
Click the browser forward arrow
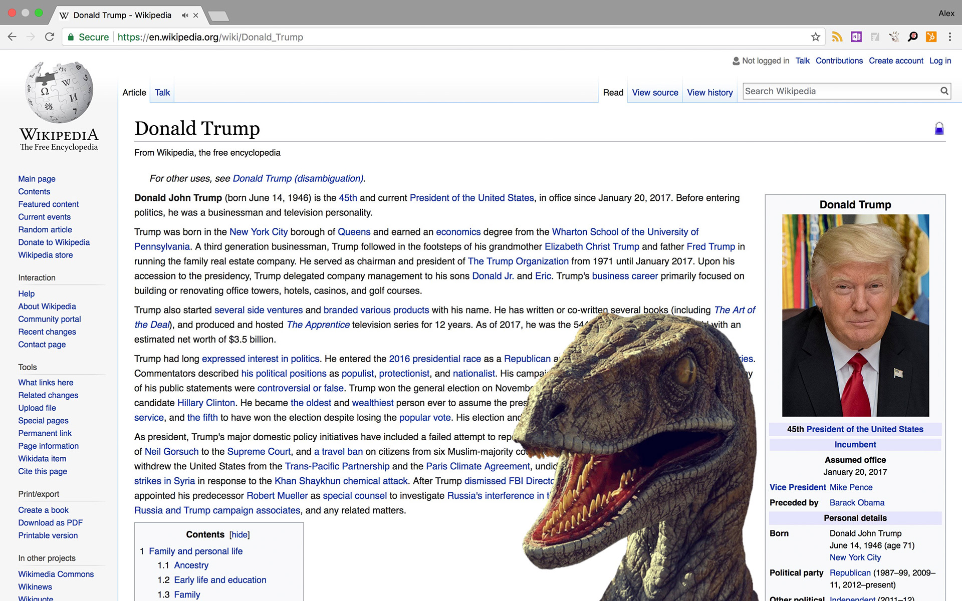pyautogui.click(x=31, y=37)
